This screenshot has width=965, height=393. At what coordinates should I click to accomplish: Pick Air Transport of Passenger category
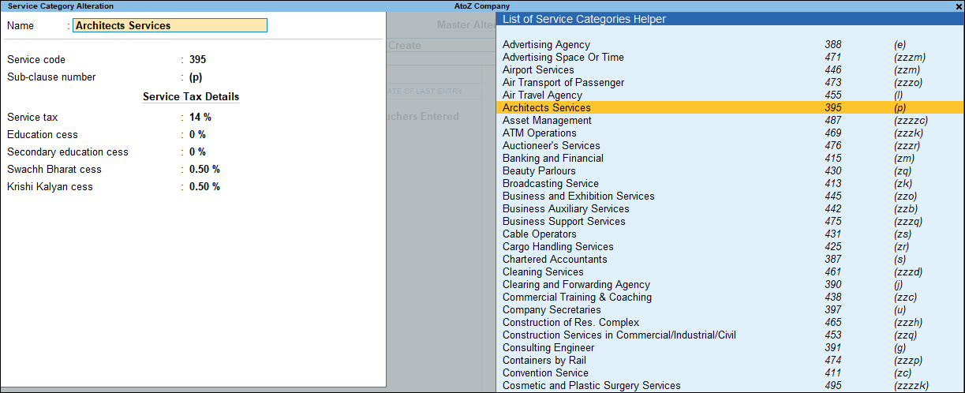730,82
